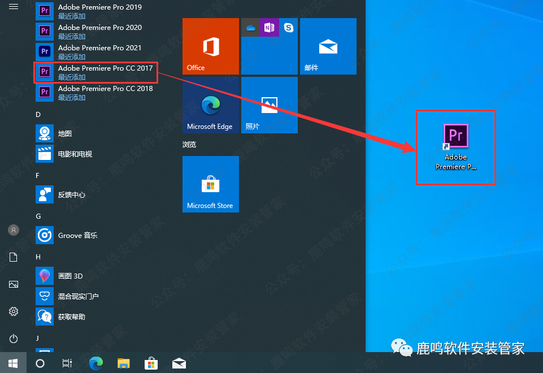Open the Mail (邮件) tile
The height and width of the screenshot is (373, 543).
[328, 46]
